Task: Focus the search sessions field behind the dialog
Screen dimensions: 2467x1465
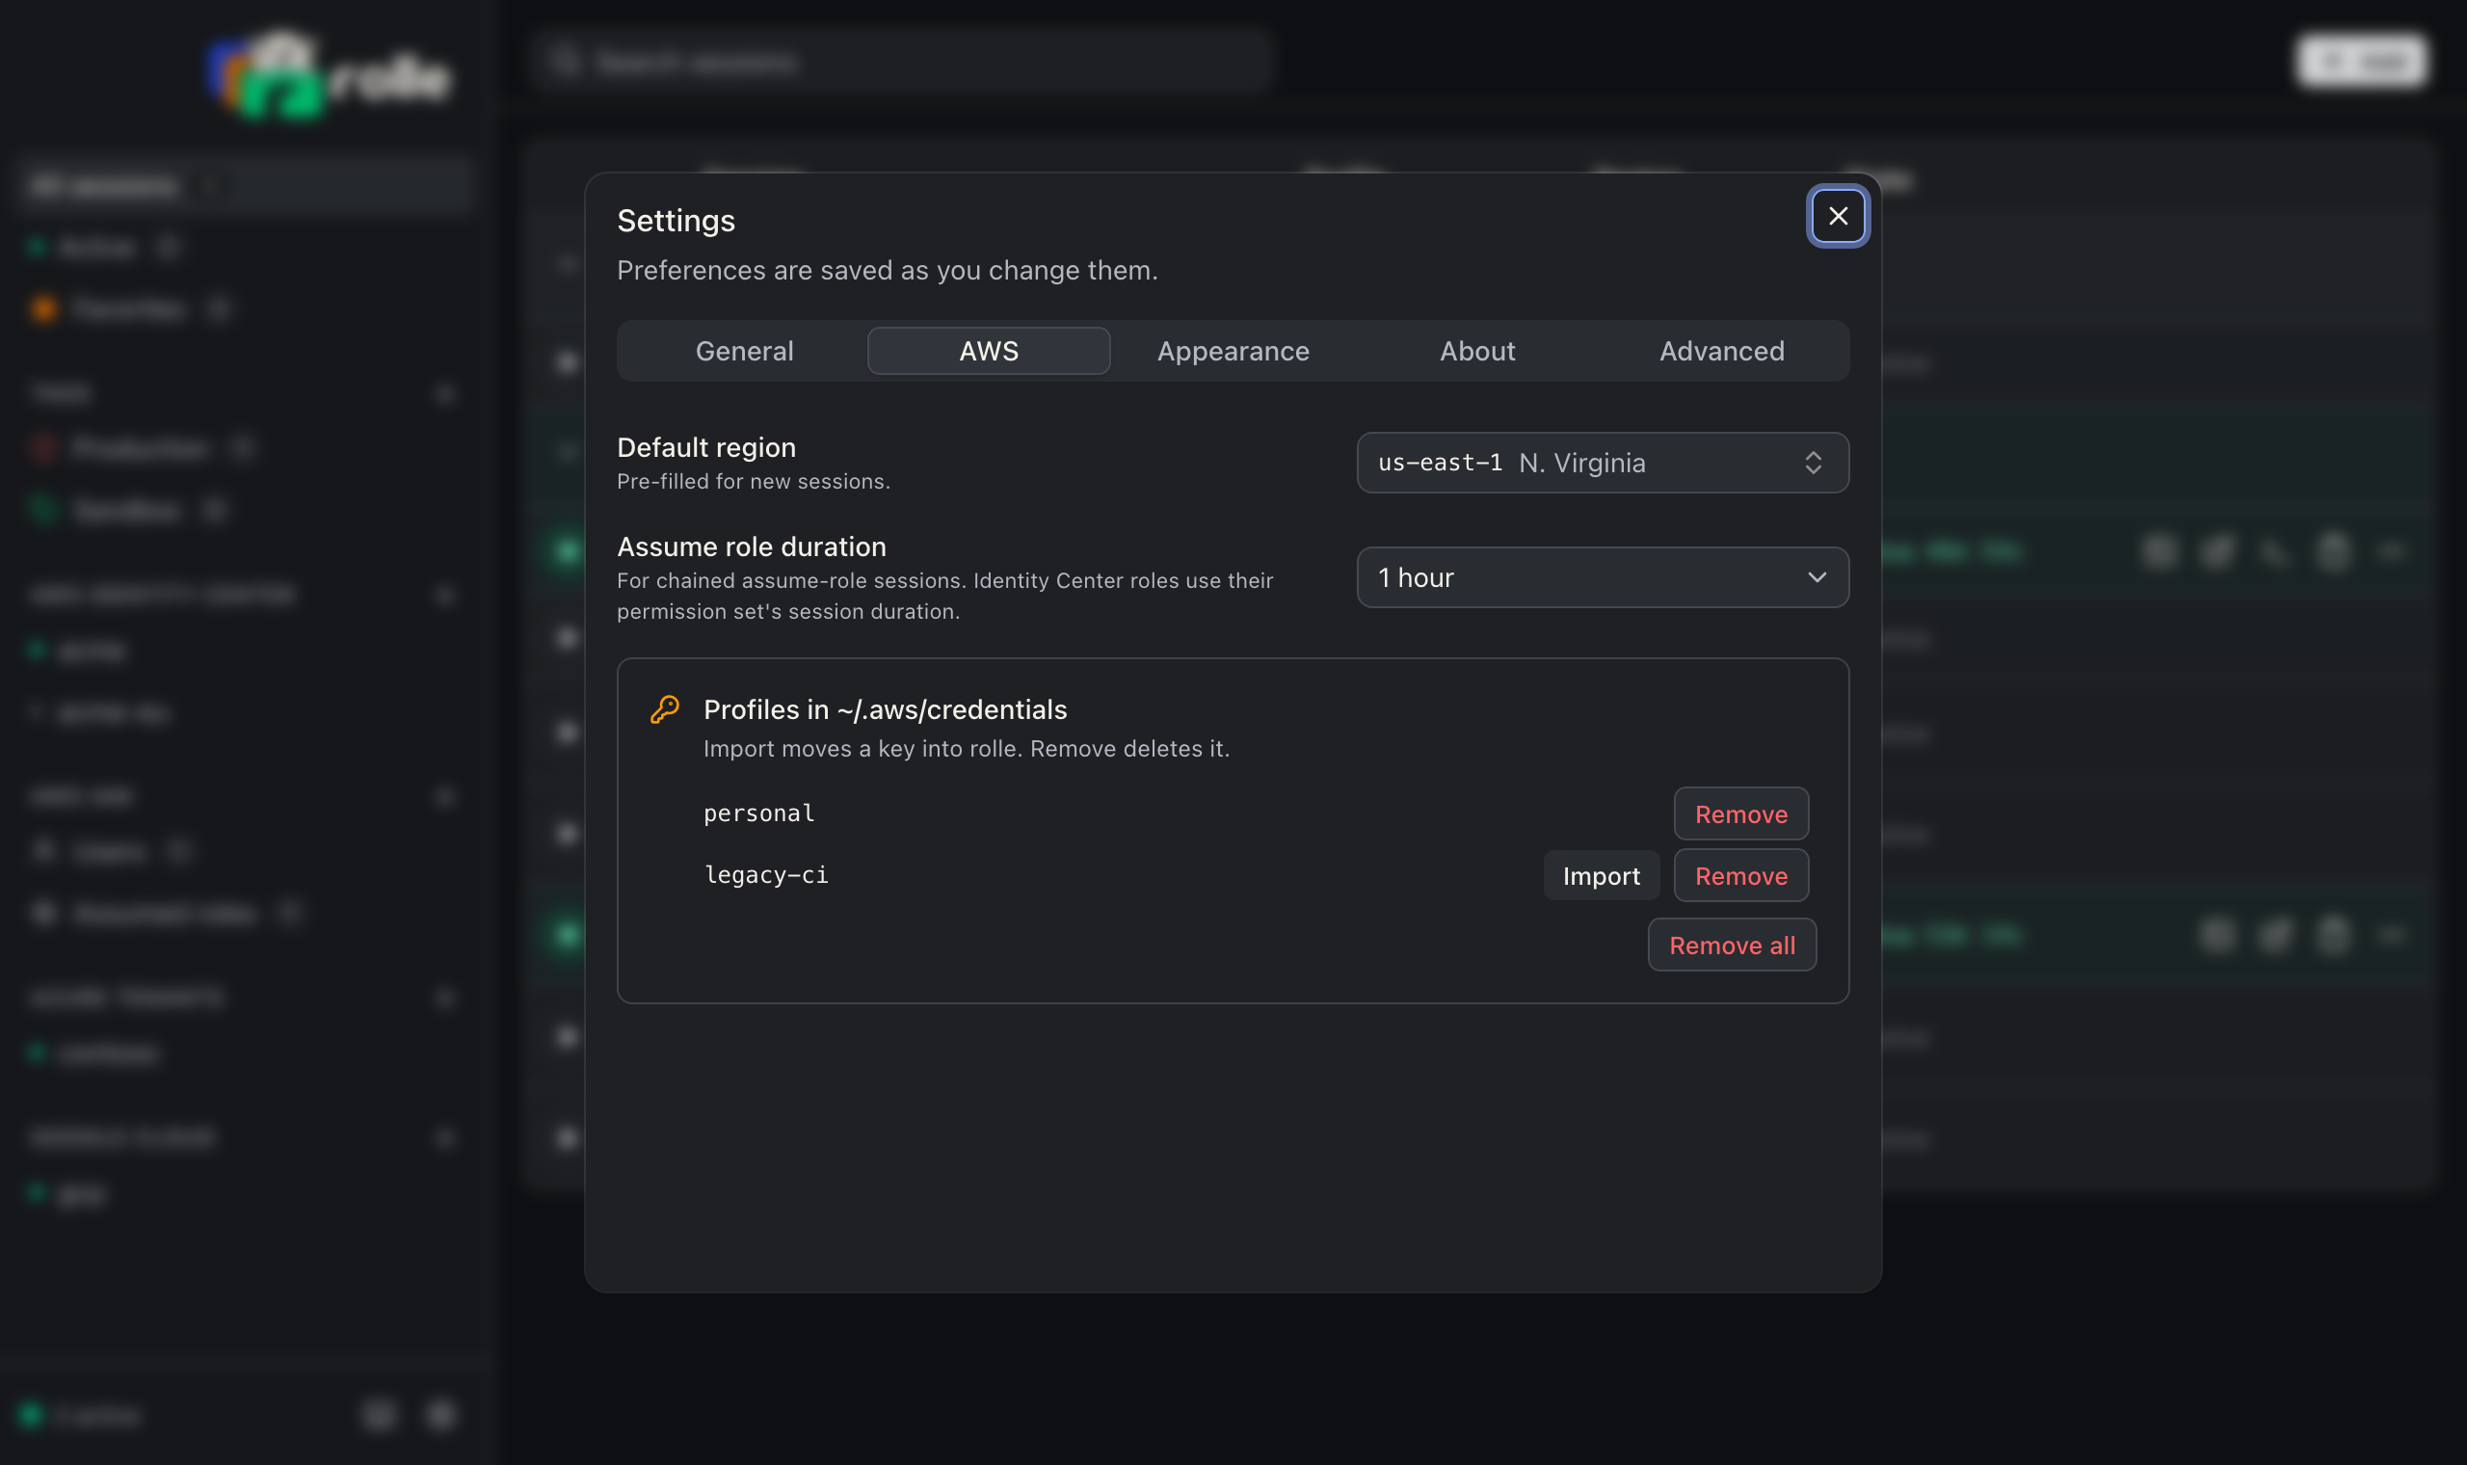Action: [x=901, y=62]
